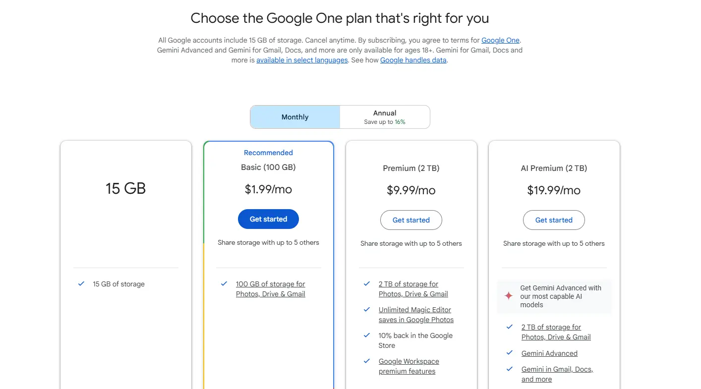Click the checkmark beside "15 GB of storage"
701x389 pixels.
pyautogui.click(x=81, y=283)
